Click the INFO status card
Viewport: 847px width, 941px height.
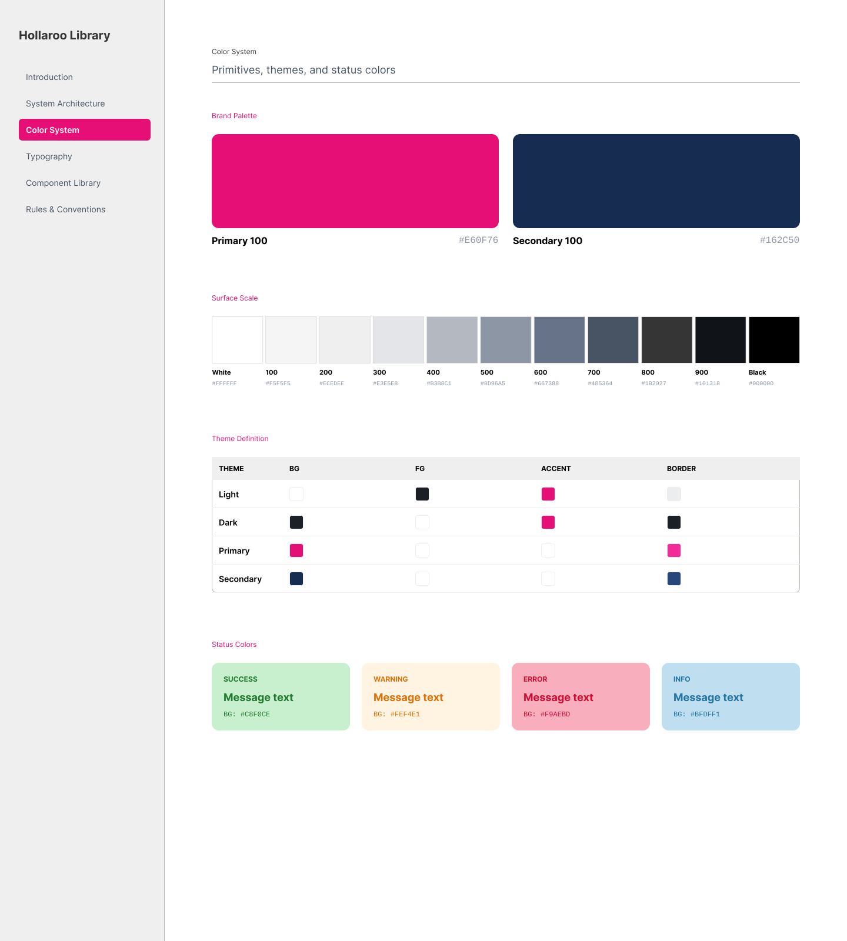pos(731,697)
